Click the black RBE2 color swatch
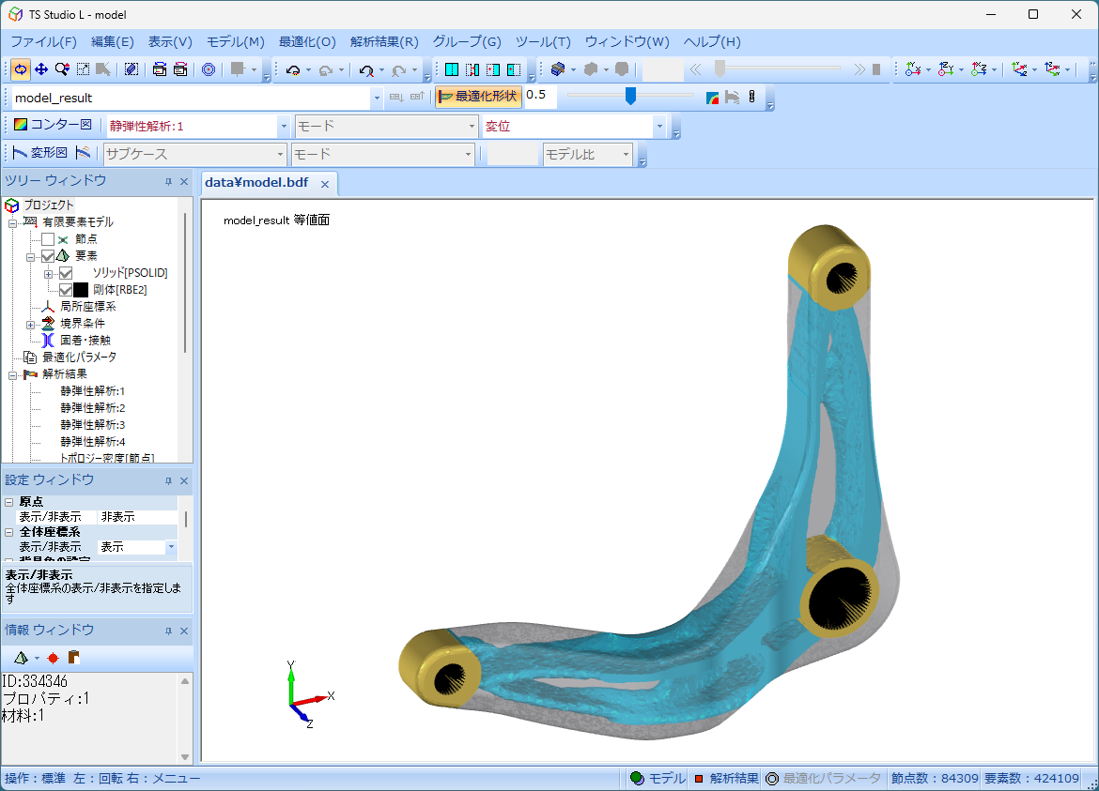The height and width of the screenshot is (791, 1099). click(x=82, y=290)
